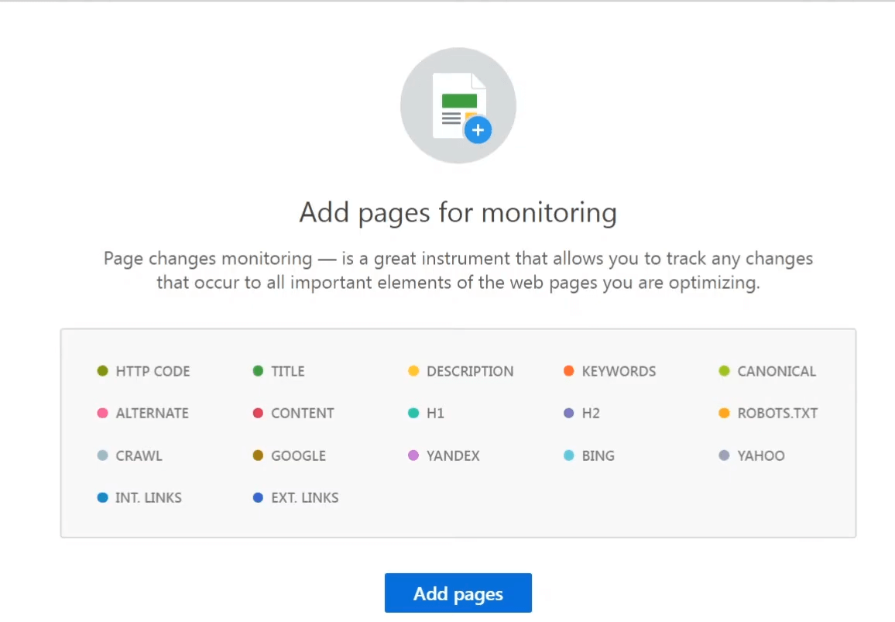Screen dimensions: 895x622
Task: Click the blue plus badge on document
Action: point(478,130)
